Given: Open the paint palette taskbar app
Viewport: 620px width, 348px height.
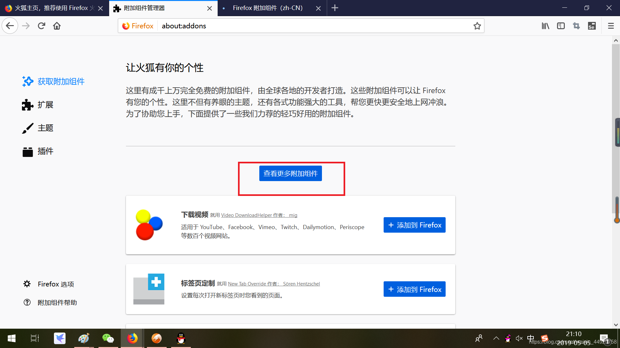Looking at the screenshot, I should pyautogui.click(x=84, y=338).
